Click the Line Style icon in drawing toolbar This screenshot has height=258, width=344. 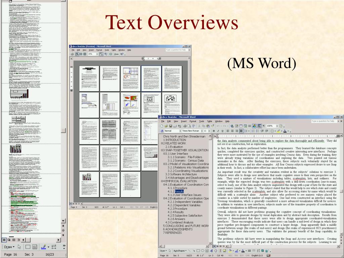(x=250, y=251)
